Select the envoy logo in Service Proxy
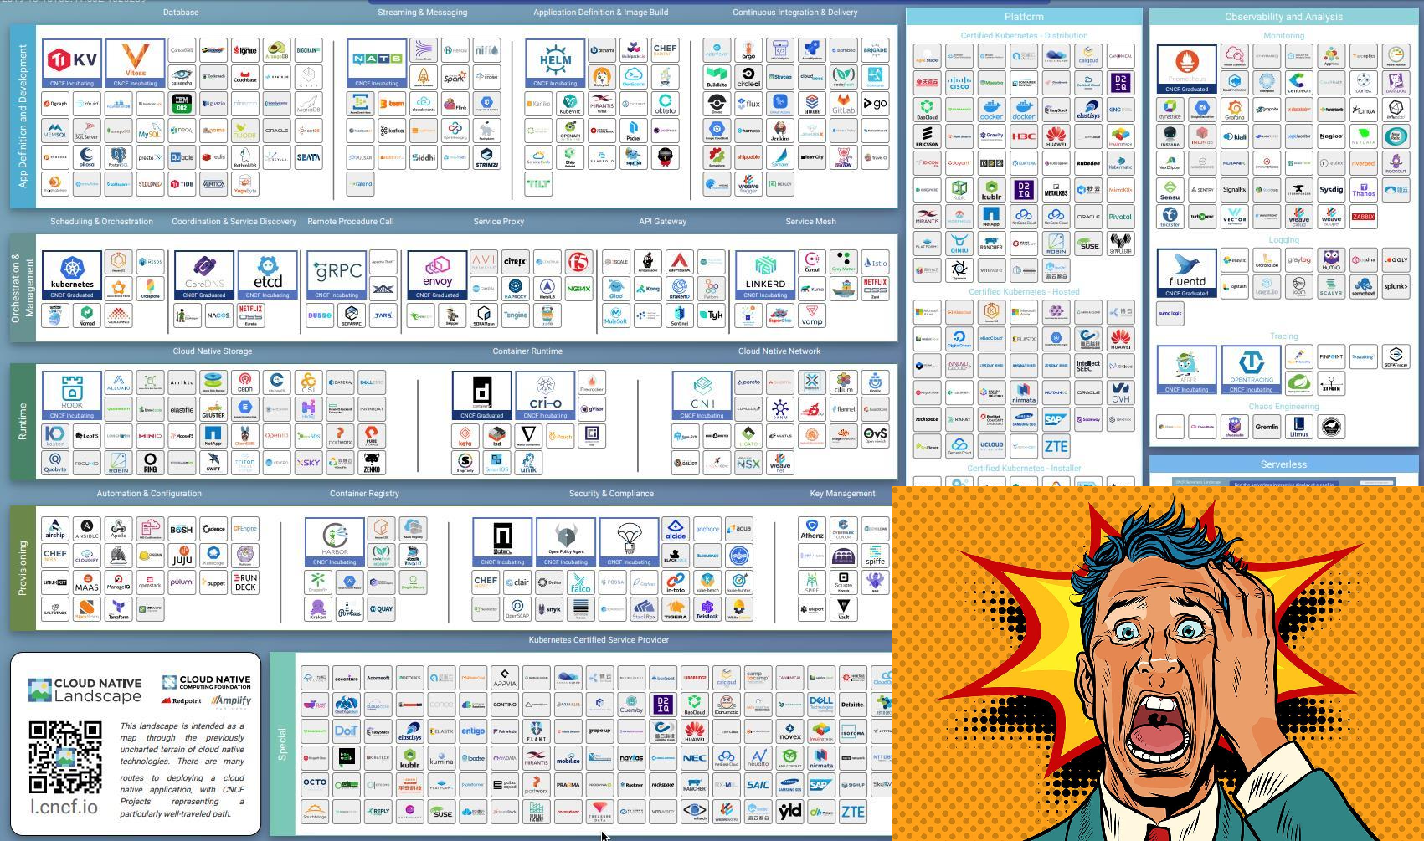1424x841 pixels. (x=437, y=274)
